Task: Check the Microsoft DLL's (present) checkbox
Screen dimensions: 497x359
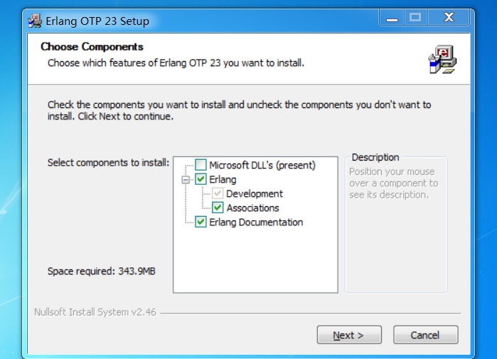Action: (201, 165)
